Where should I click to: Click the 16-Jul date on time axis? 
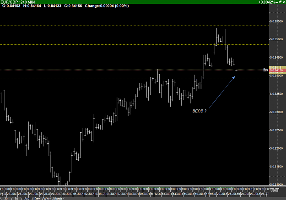(200, 194)
